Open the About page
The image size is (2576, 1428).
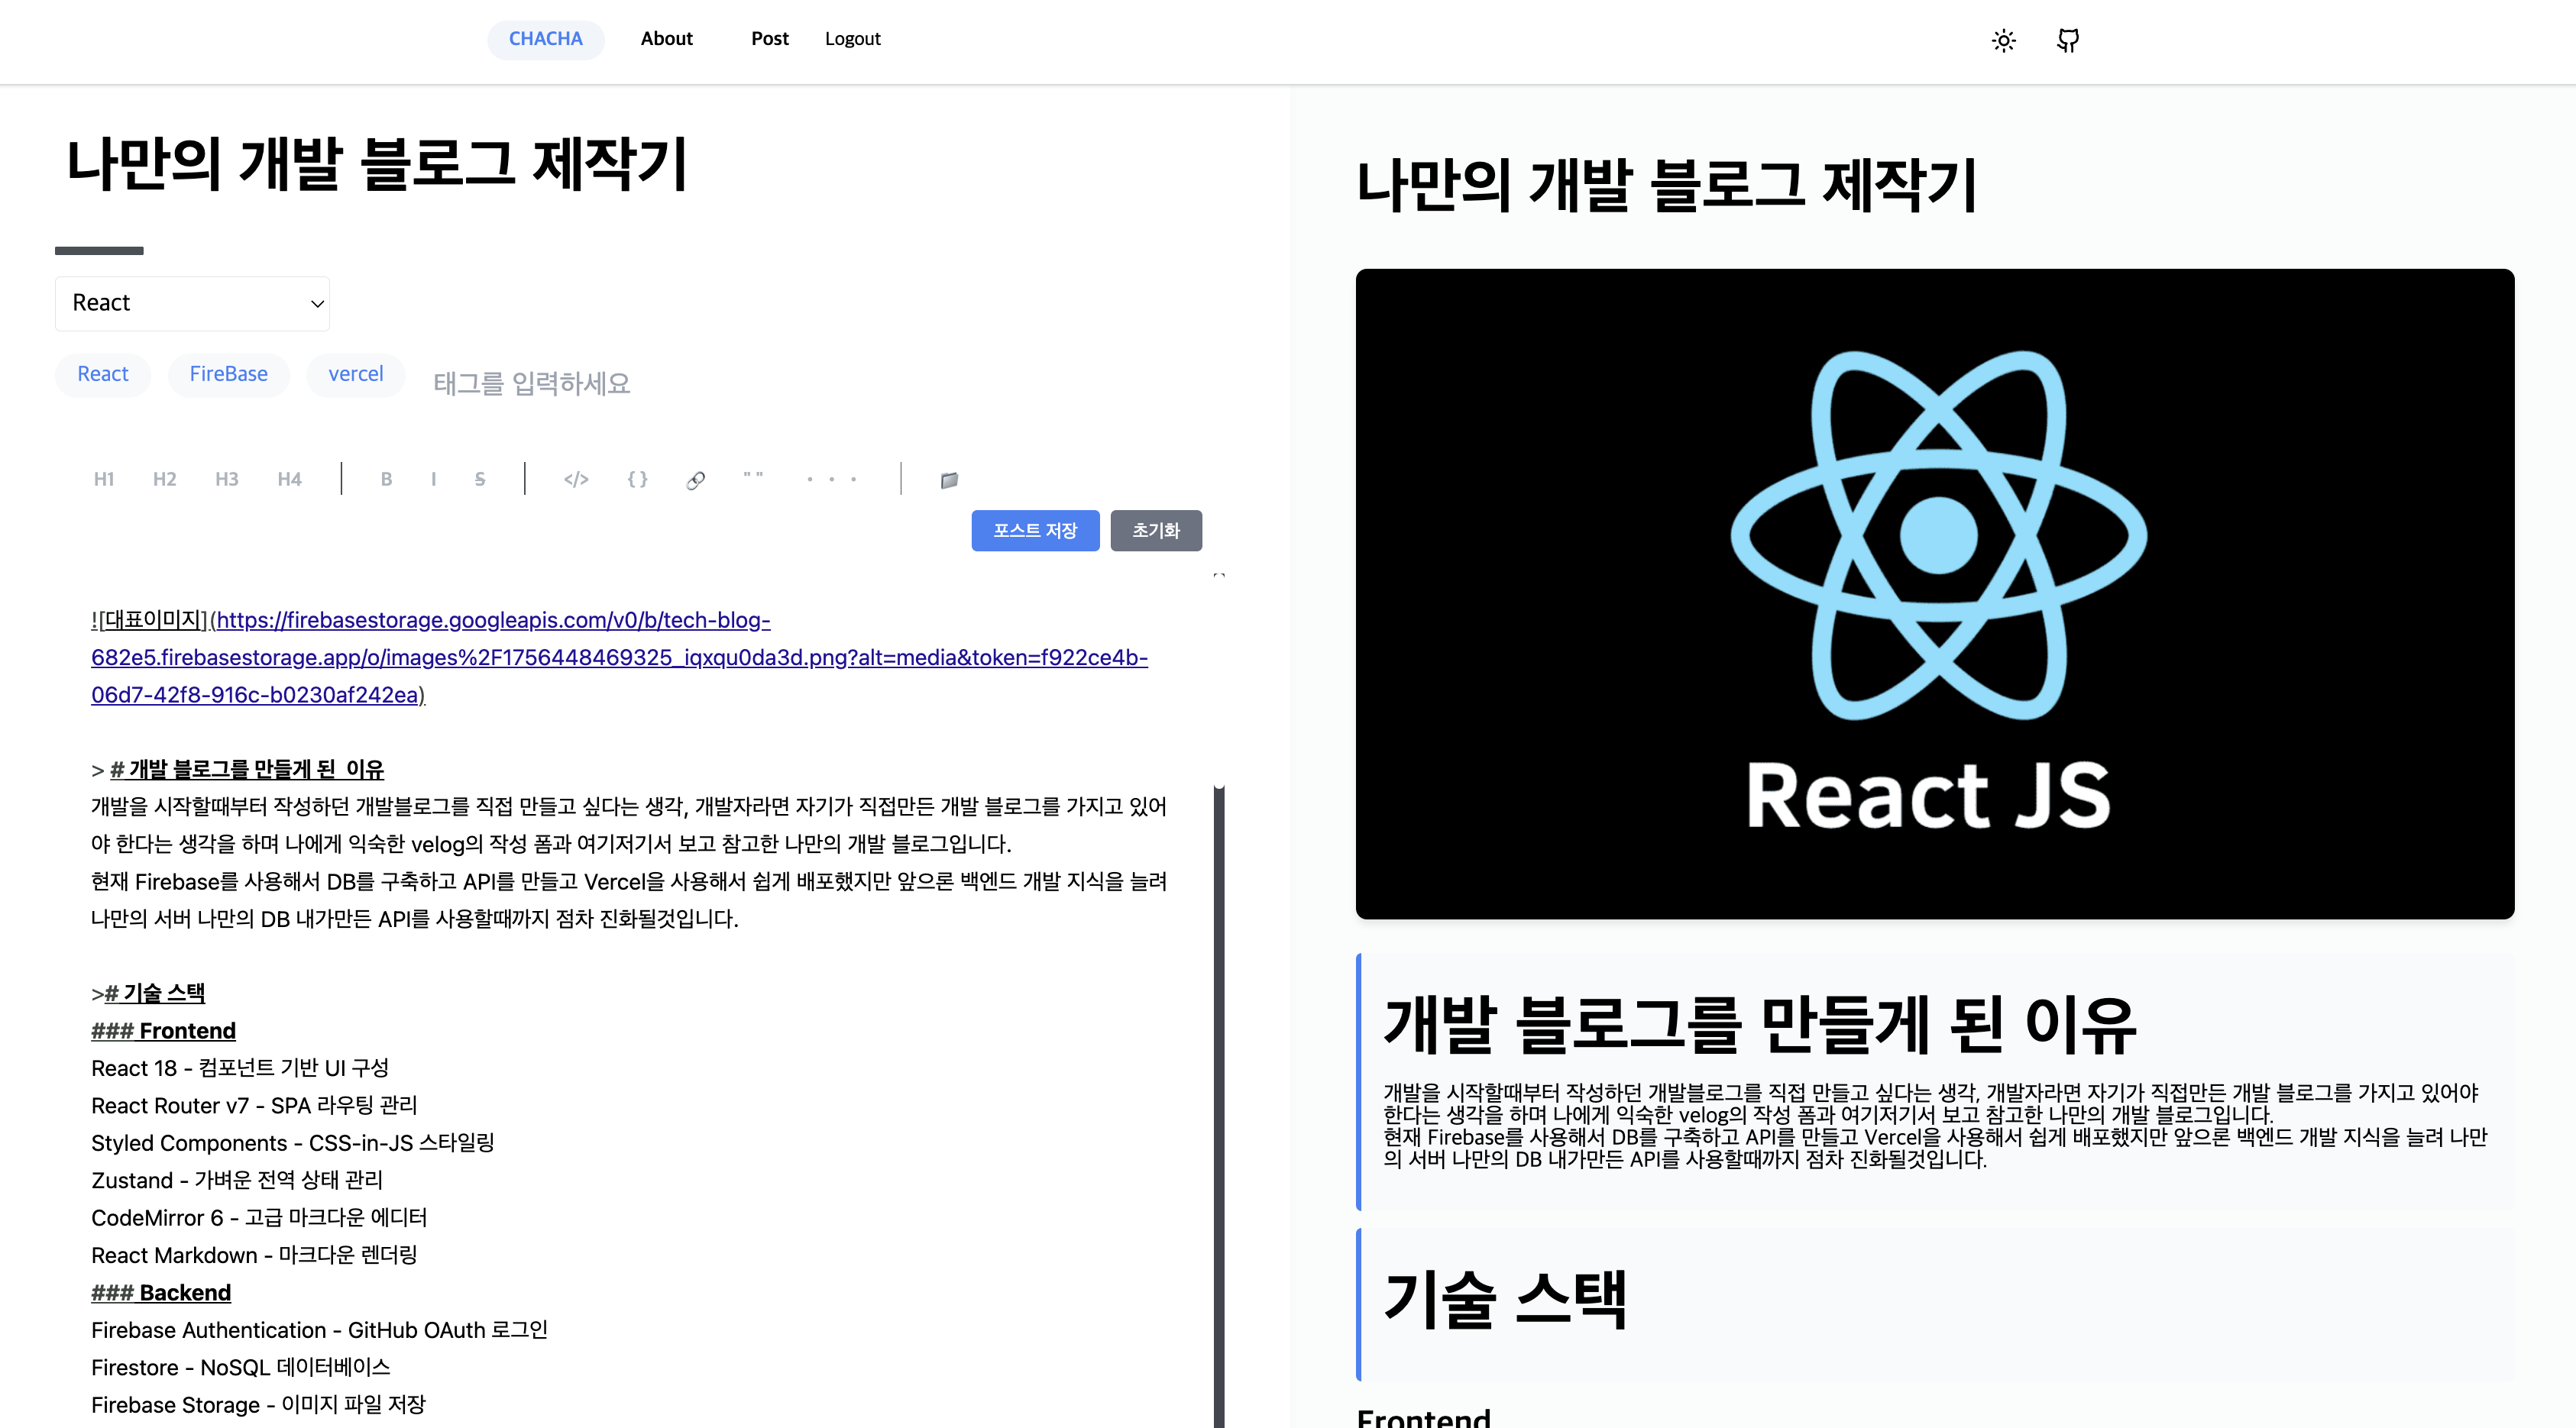point(667,39)
